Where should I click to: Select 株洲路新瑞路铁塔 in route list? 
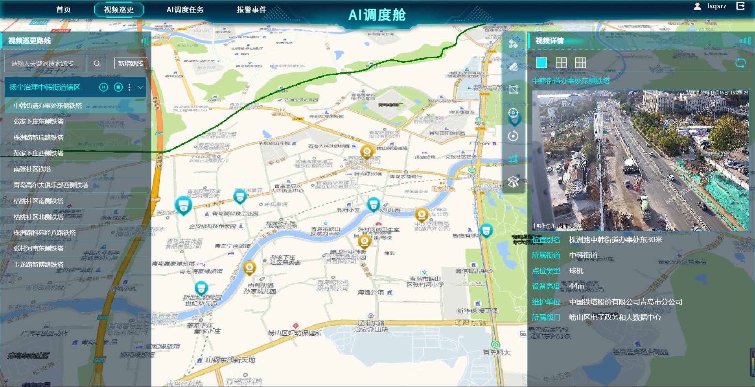click(x=75, y=137)
